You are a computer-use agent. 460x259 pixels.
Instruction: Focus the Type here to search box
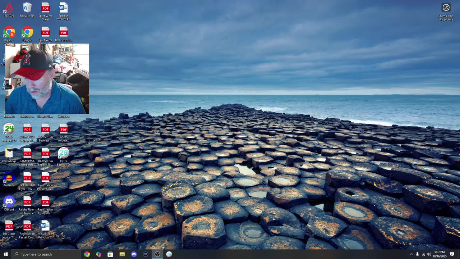[46, 254]
